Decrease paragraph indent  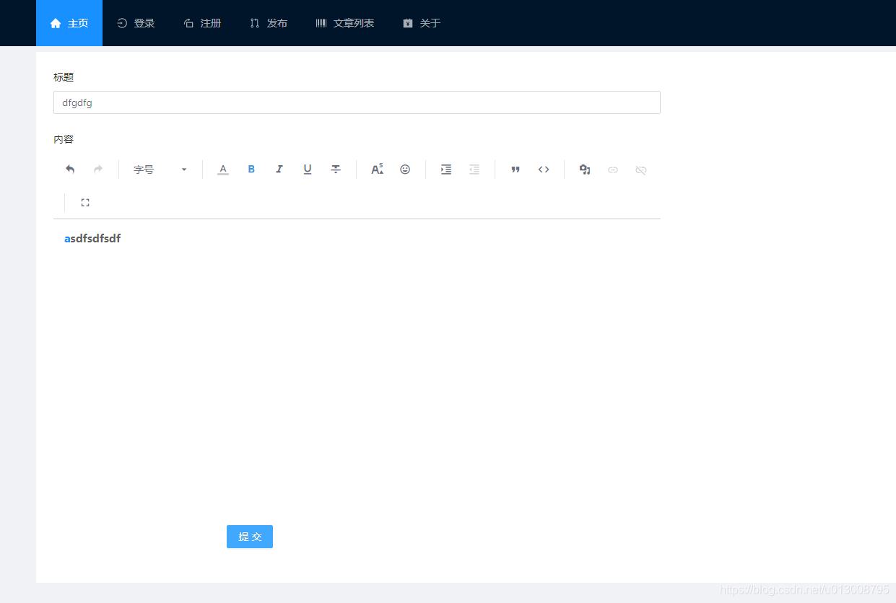pyautogui.click(x=474, y=170)
